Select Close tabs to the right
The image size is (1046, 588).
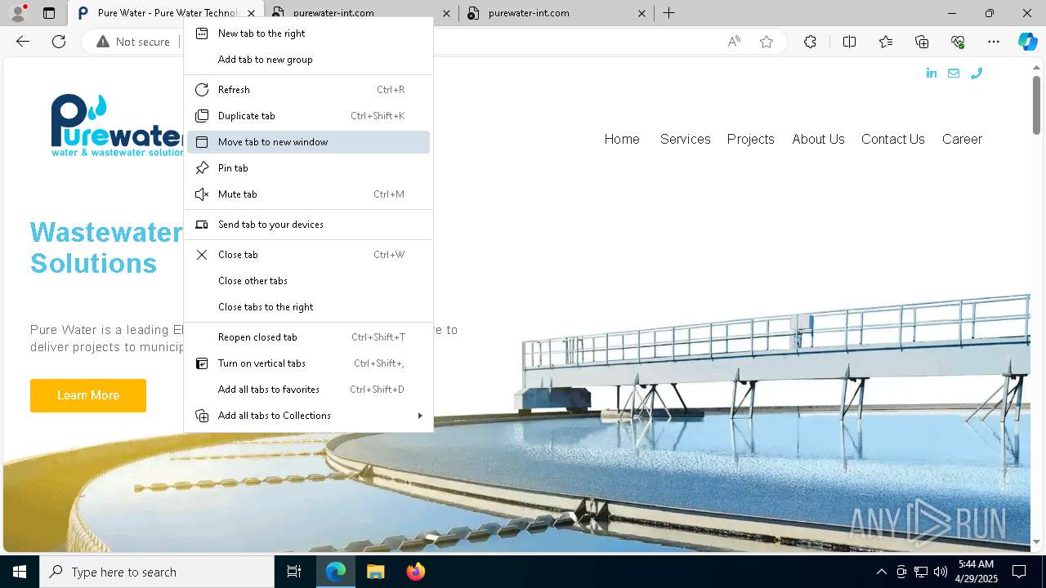point(308,307)
